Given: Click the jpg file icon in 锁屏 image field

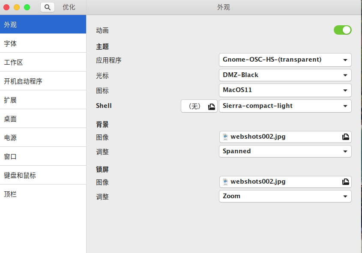Looking at the screenshot, I should [x=225, y=182].
